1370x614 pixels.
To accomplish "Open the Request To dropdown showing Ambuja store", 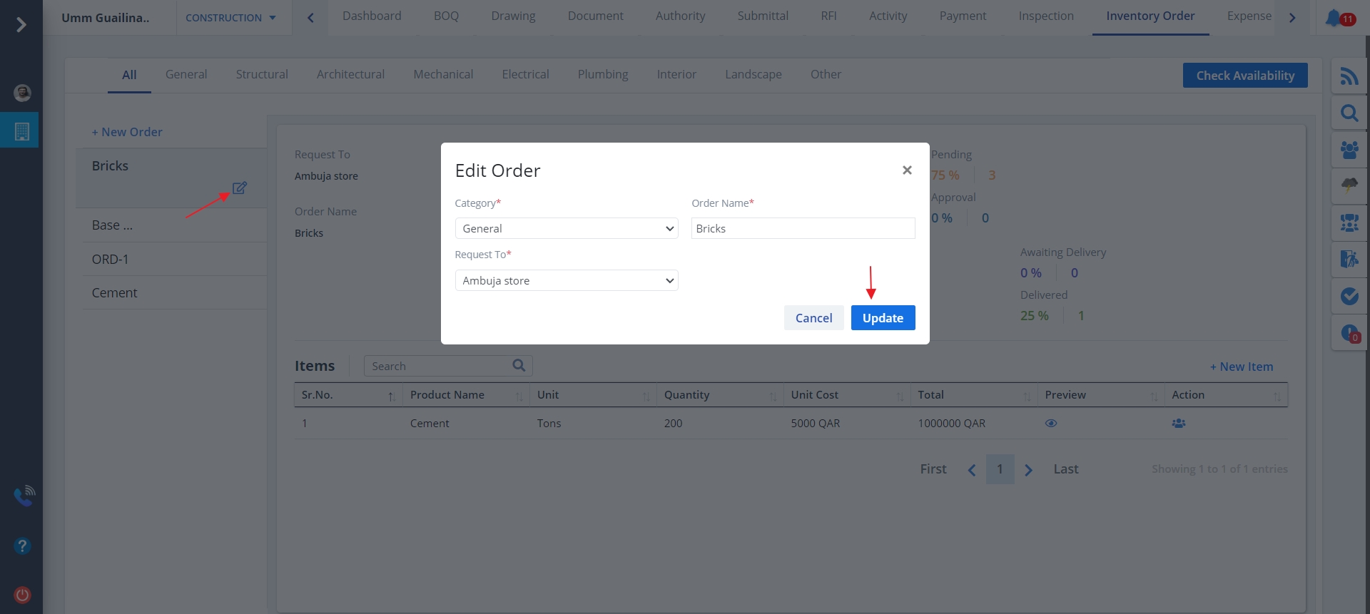I will [566, 281].
